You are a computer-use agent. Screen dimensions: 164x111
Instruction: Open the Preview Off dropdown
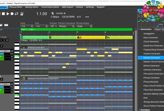point(53,26)
